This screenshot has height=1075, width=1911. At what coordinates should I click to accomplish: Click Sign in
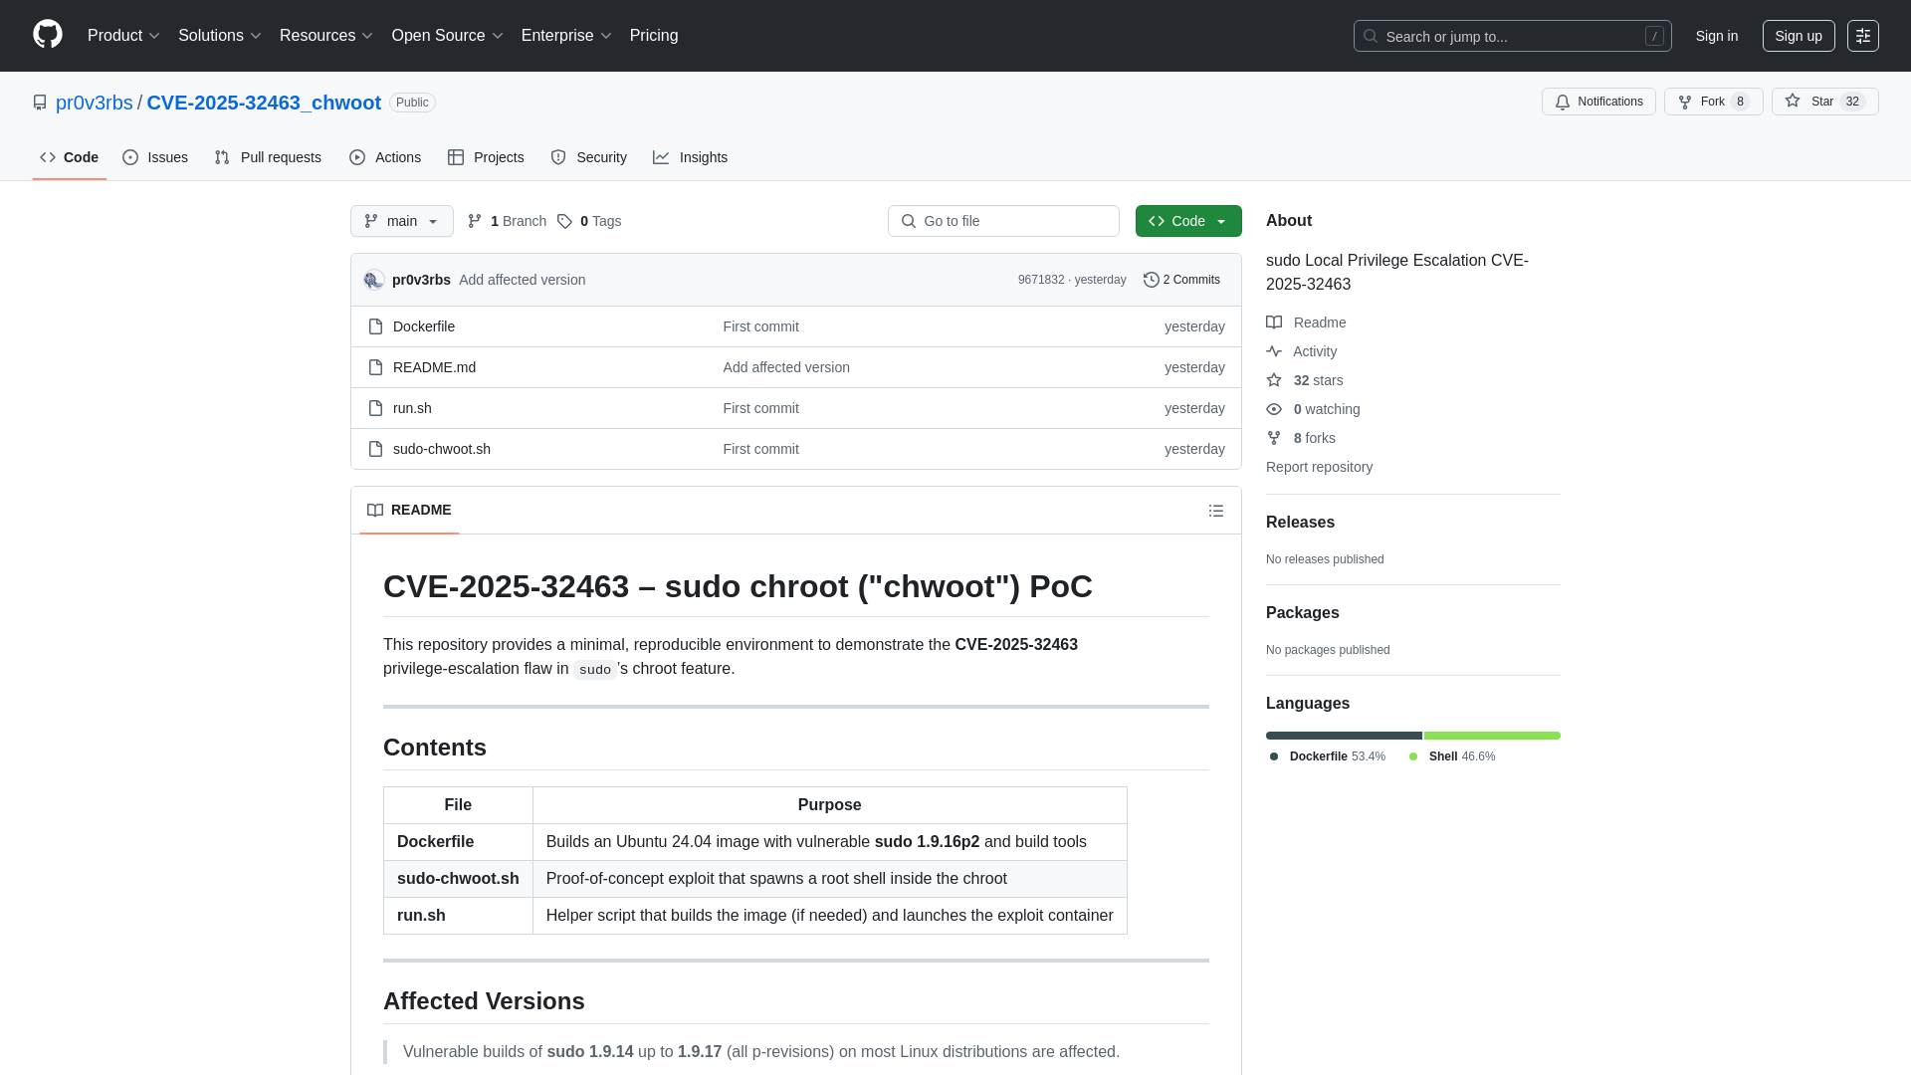[x=1717, y=36]
